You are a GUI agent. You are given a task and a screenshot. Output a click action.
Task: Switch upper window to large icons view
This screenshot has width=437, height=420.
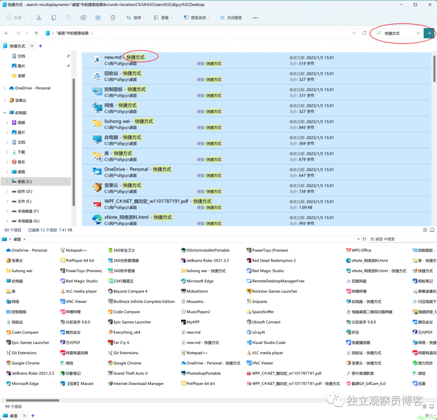click(x=432, y=230)
